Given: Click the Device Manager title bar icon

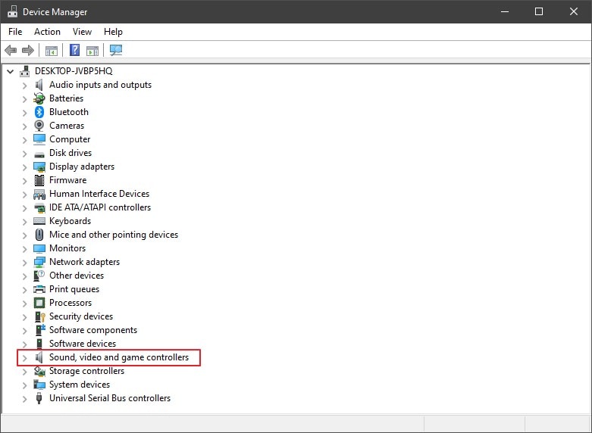Looking at the screenshot, I should (12, 11).
